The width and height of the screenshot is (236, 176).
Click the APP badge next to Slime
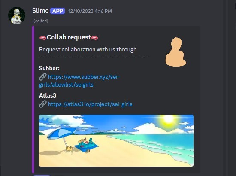(x=57, y=11)
